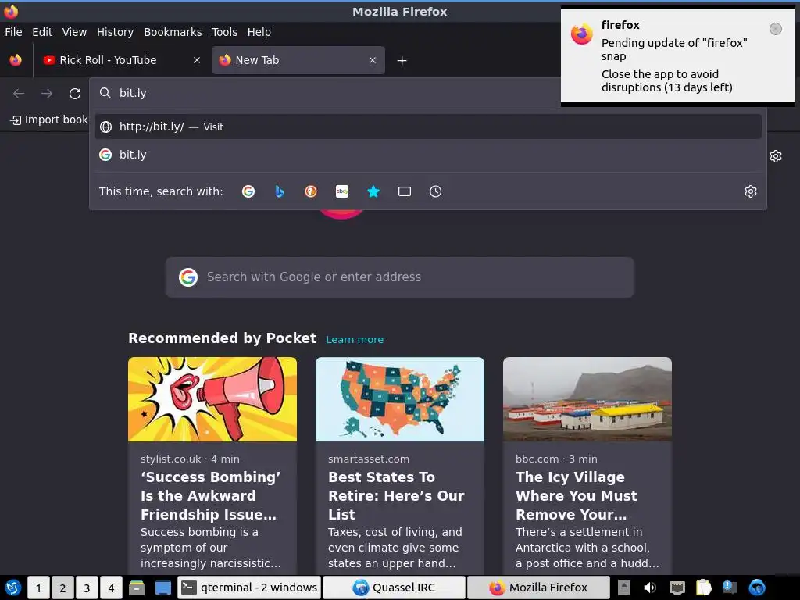Select the http://bit.ly/ Visit suggestion
Viewport: 800px width, 600px height.
point(428,127)
